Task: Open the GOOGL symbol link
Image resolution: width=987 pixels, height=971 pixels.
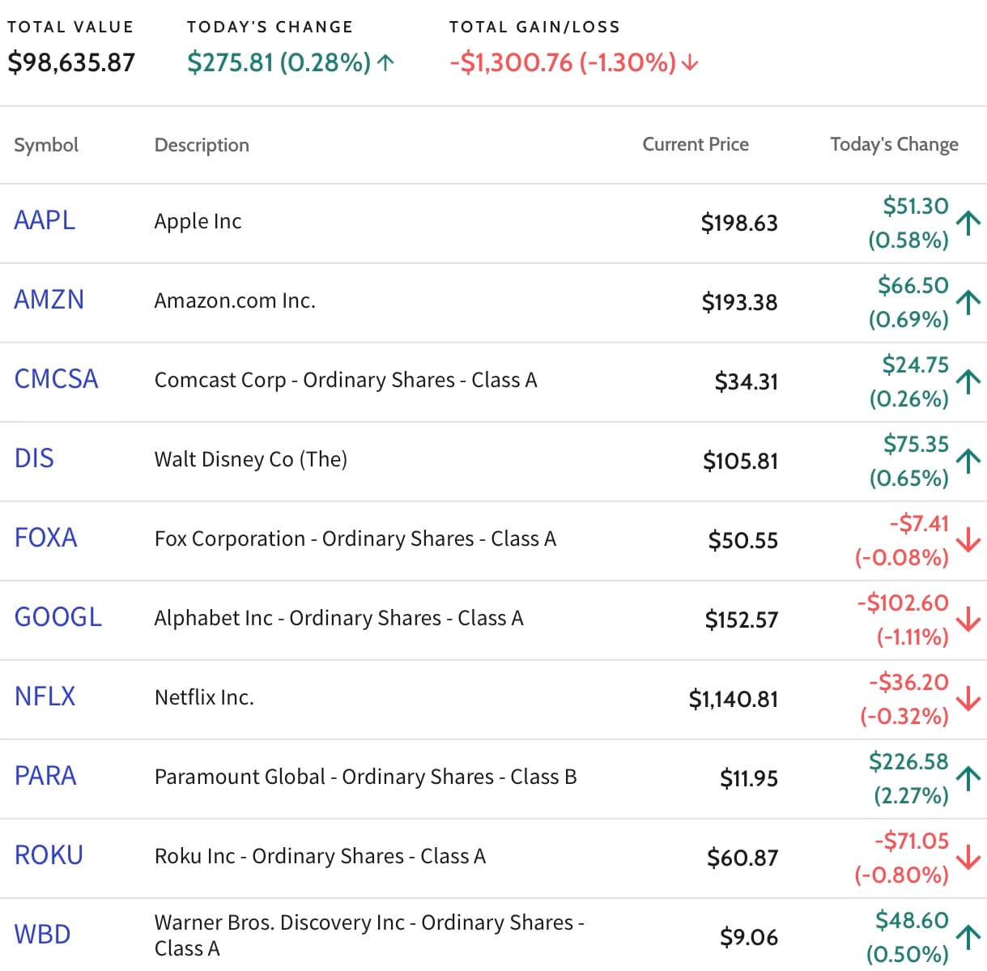Action: (58, 617)
